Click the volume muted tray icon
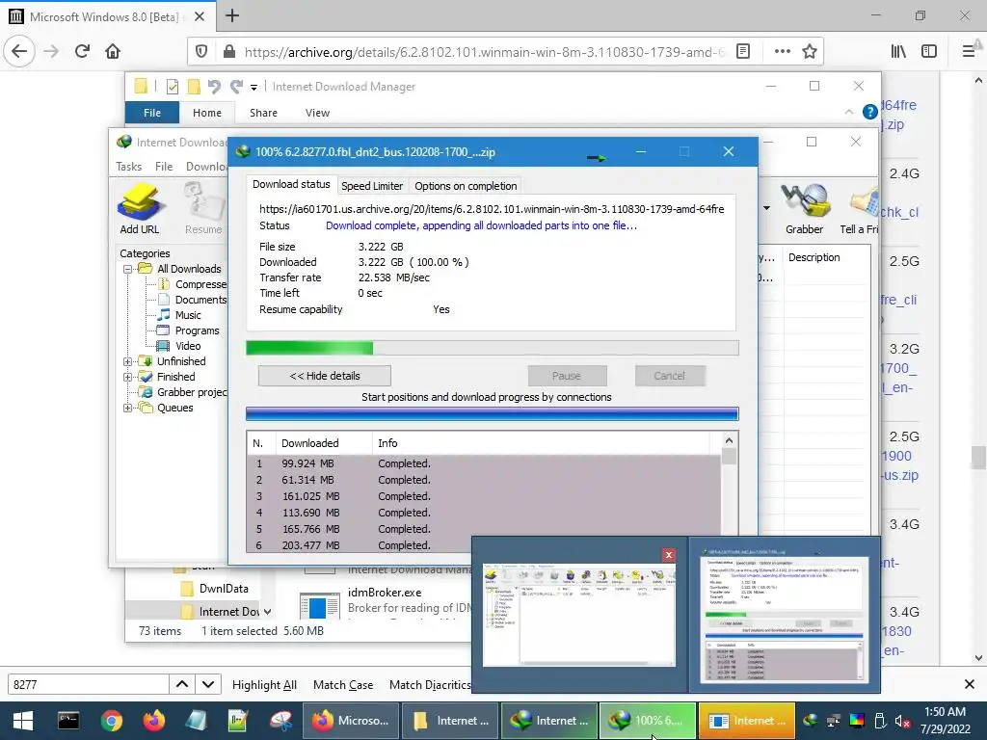This screenshot has height=740, width=987. (902, 721)
